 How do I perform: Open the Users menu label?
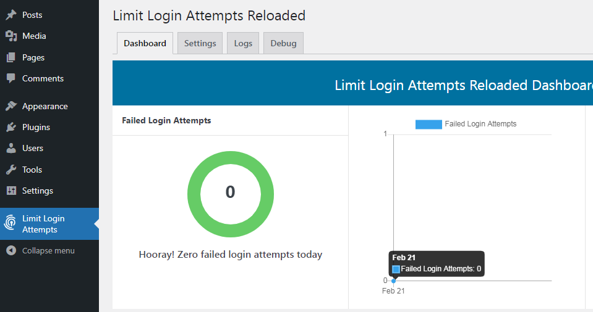click(x=33, y=148)
